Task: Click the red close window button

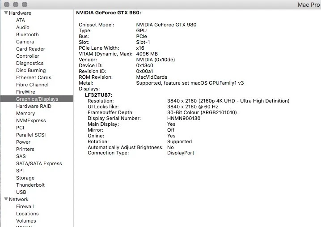Action: point(5,4)
